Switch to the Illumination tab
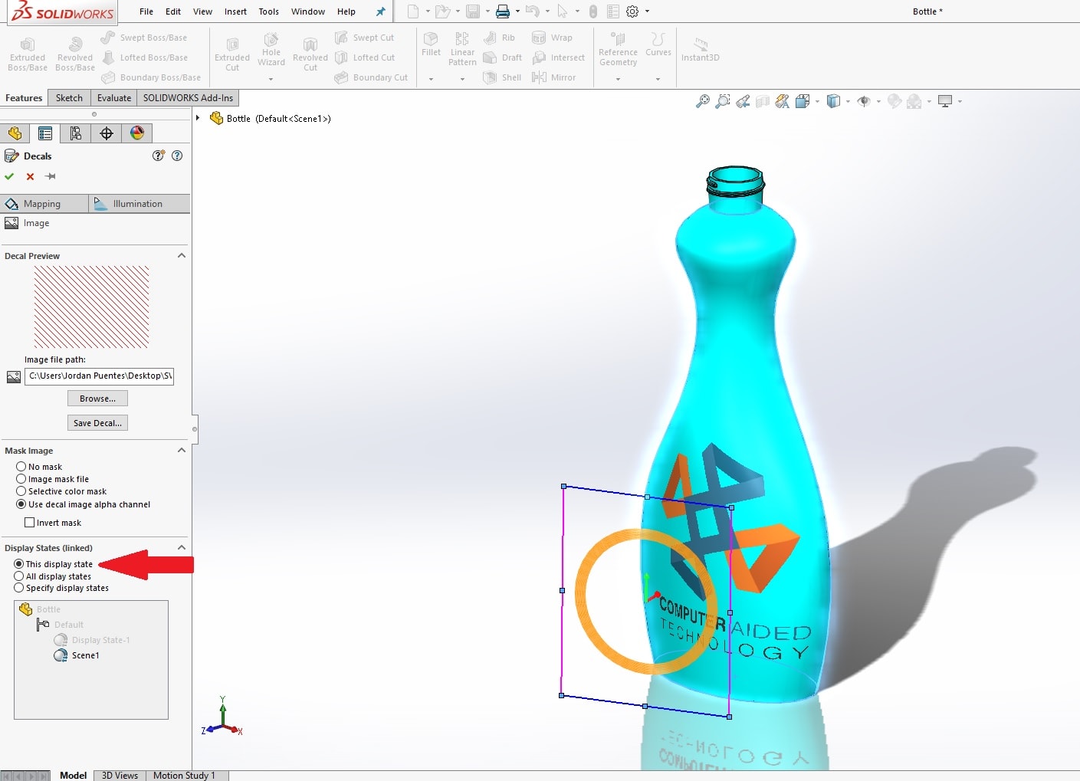1080x781 pixels. click(140, 204)
